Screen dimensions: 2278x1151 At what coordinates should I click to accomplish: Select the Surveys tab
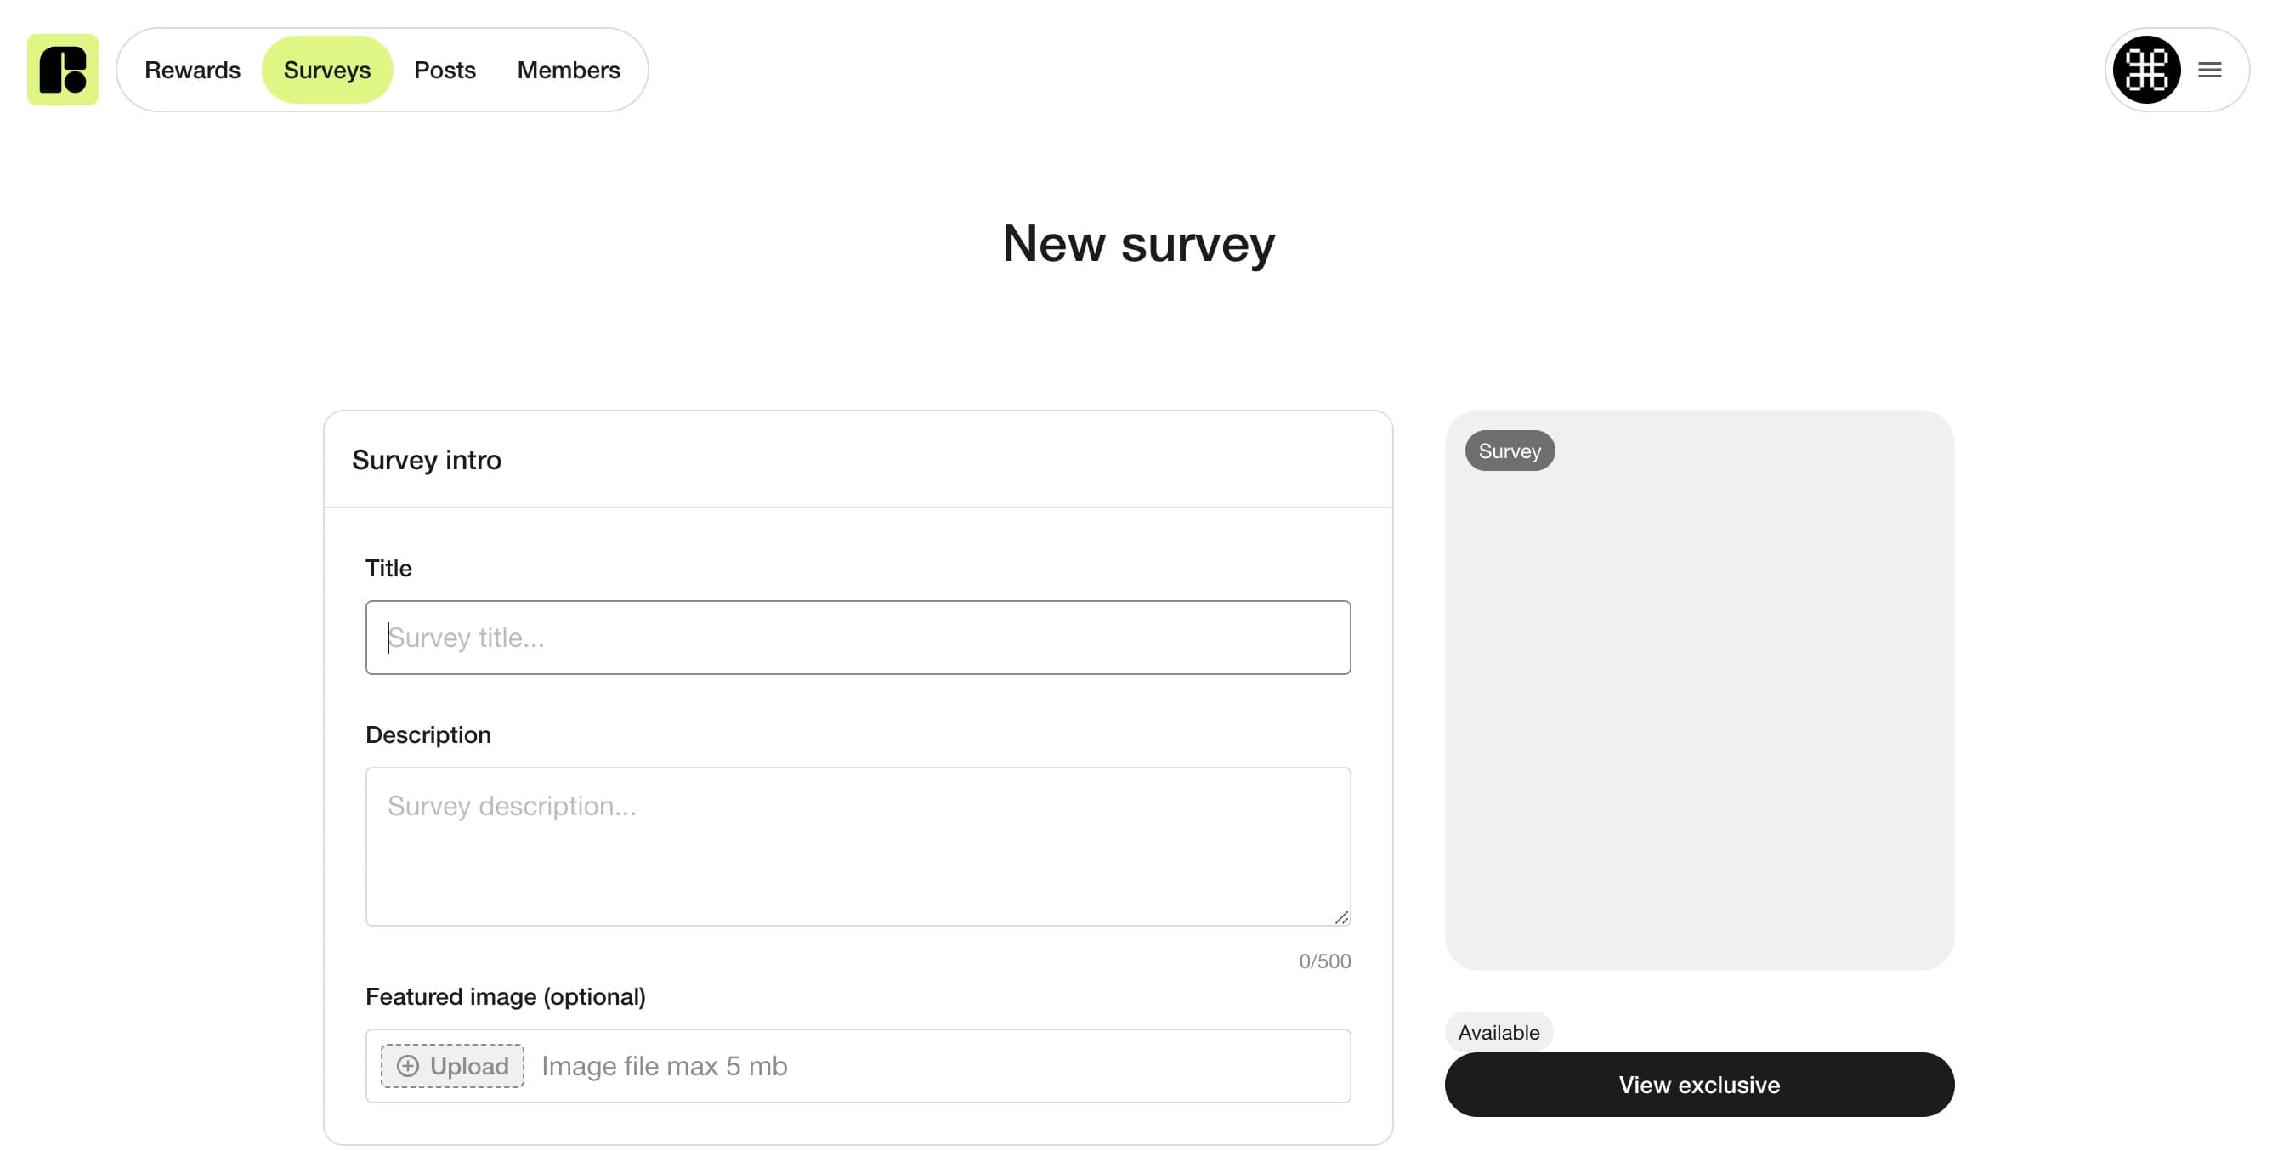pos(327,70)
